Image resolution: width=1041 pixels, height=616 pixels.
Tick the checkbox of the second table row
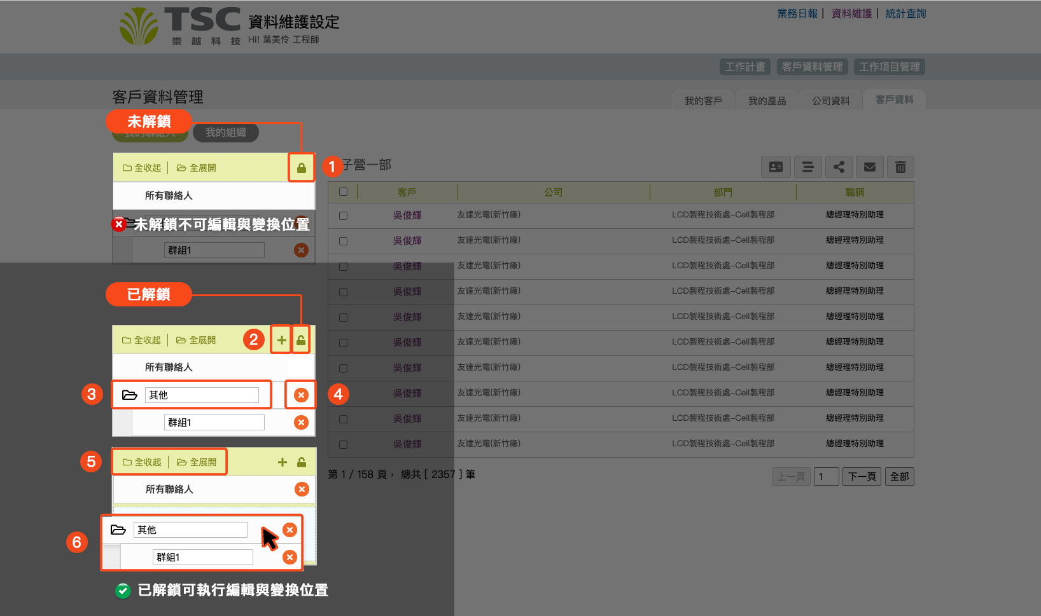(344, 241)
